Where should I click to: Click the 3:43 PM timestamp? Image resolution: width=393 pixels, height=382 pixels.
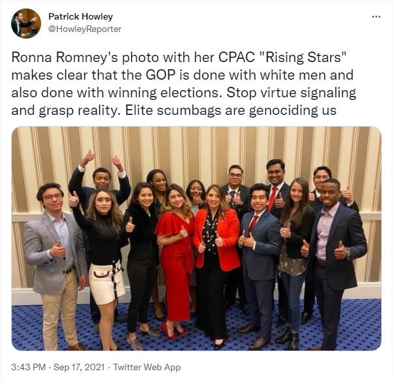[x=28, y=367]
